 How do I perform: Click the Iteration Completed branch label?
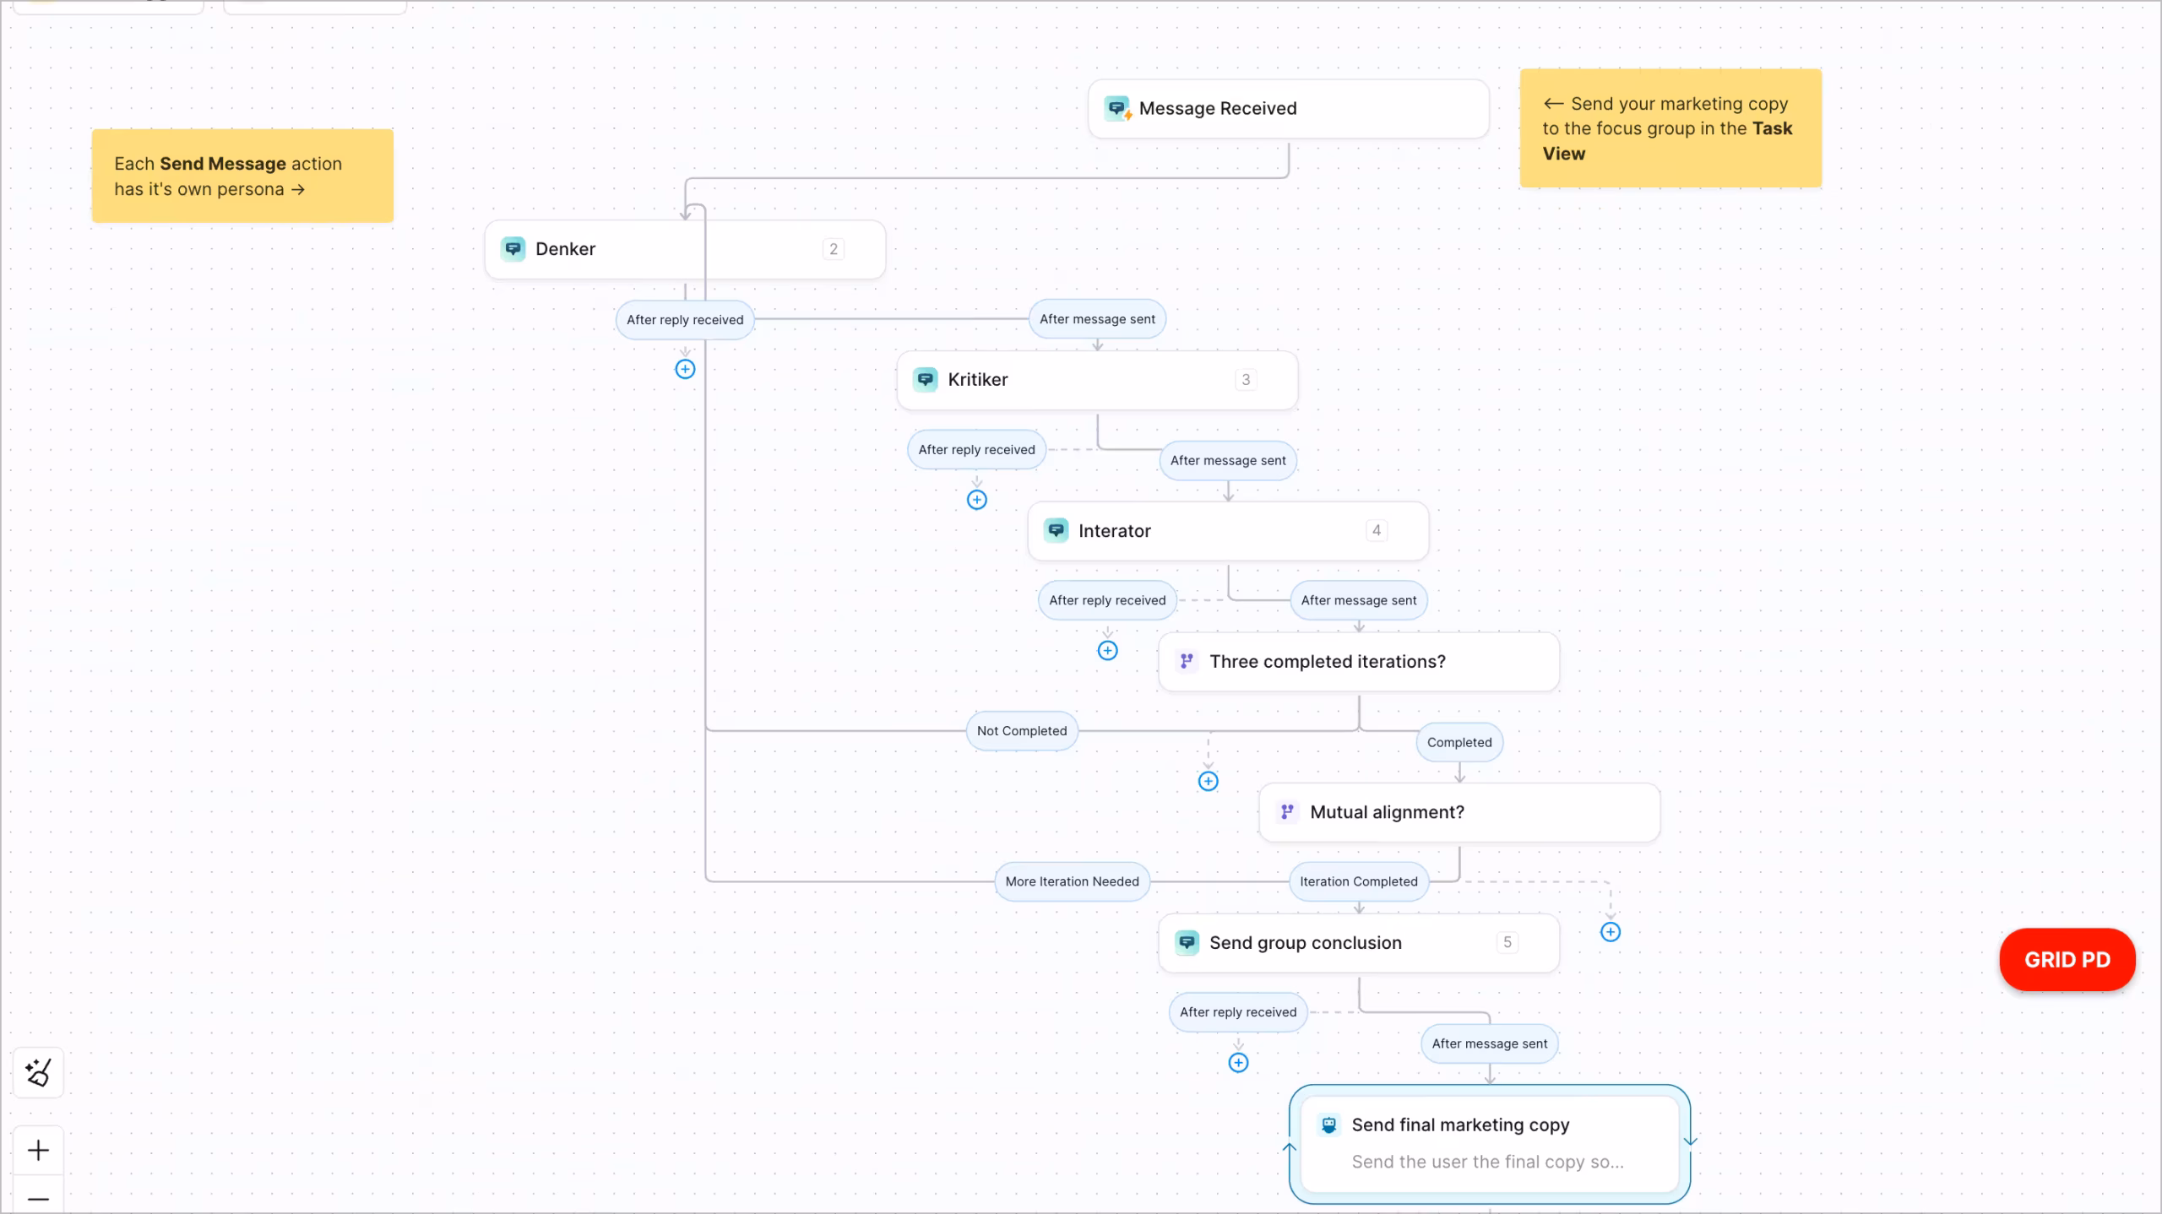(x=1359, y=881)
